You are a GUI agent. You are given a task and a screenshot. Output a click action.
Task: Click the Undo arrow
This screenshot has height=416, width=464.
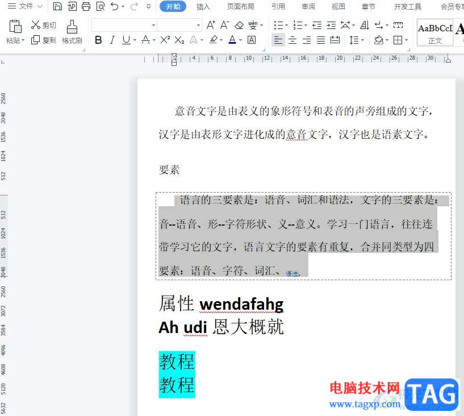point(115,6)
